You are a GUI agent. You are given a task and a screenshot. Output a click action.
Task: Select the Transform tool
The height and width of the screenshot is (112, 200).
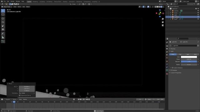3,29
